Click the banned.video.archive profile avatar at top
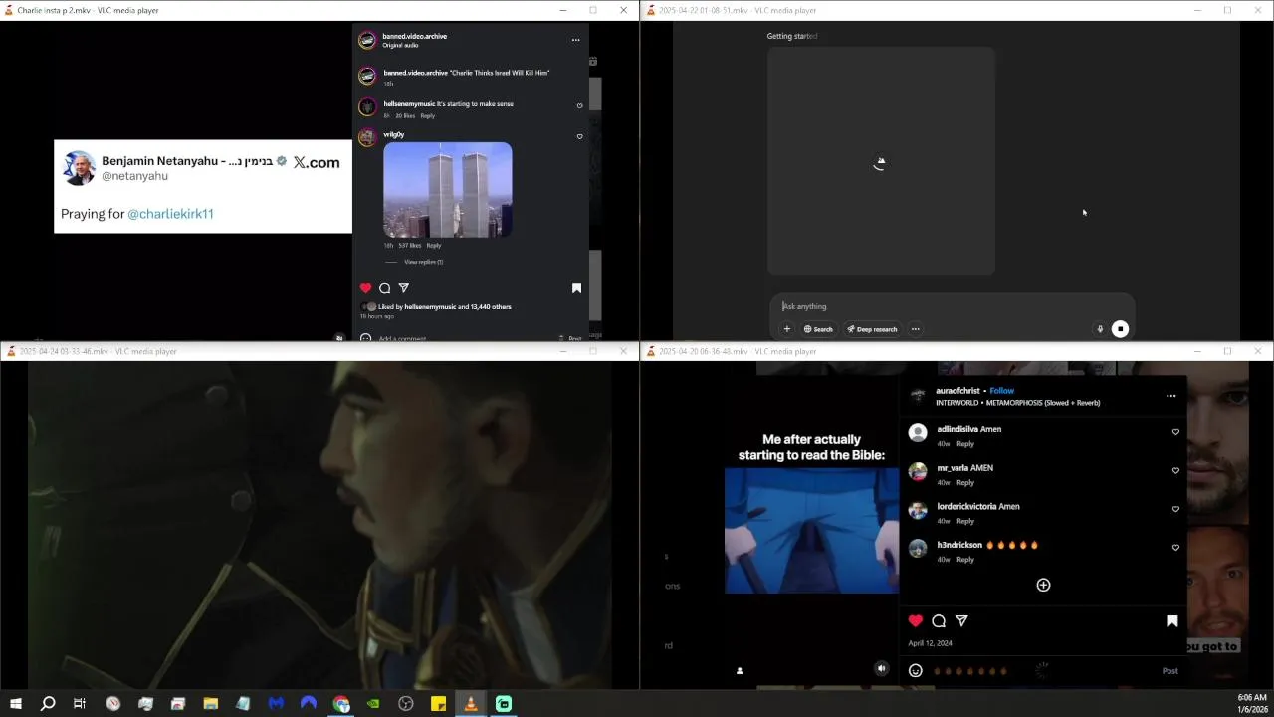The image size is (1274, 717). point(367,40)
